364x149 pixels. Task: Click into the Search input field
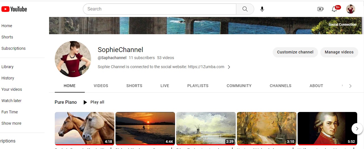[159, 9]
